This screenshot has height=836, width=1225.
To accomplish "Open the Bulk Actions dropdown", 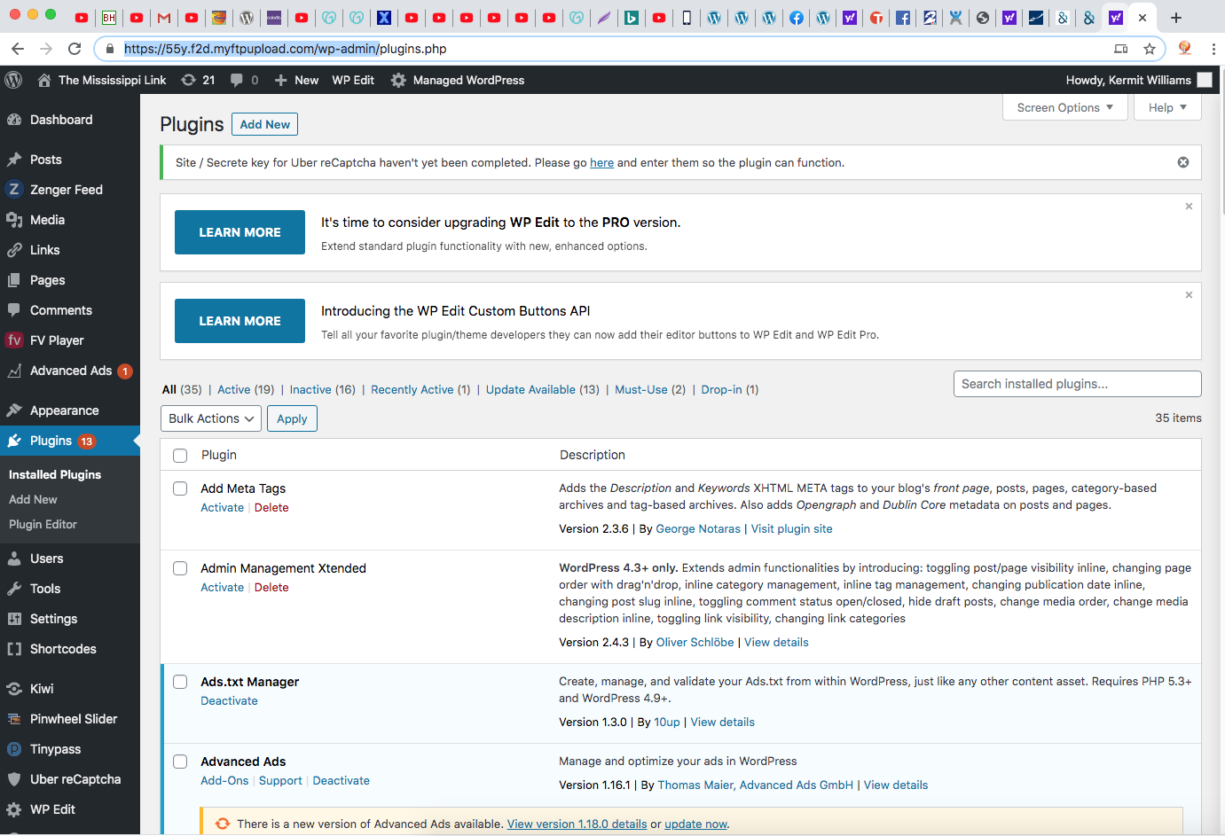I will point(211,418).
